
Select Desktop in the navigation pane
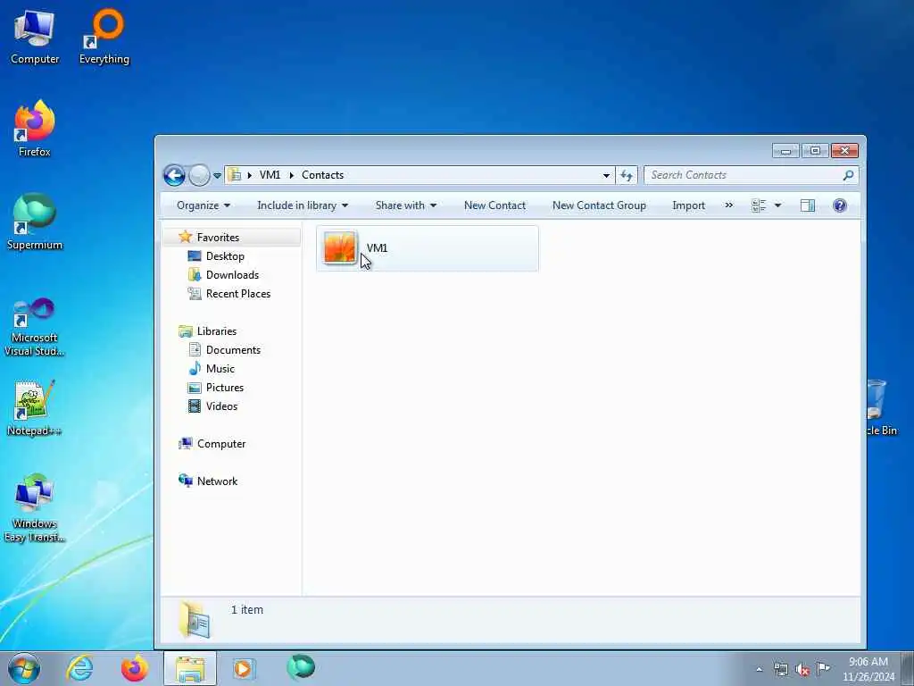tap(225, 256)
